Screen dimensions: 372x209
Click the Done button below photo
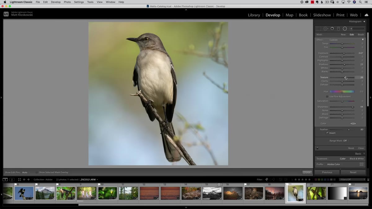[307, 172]
